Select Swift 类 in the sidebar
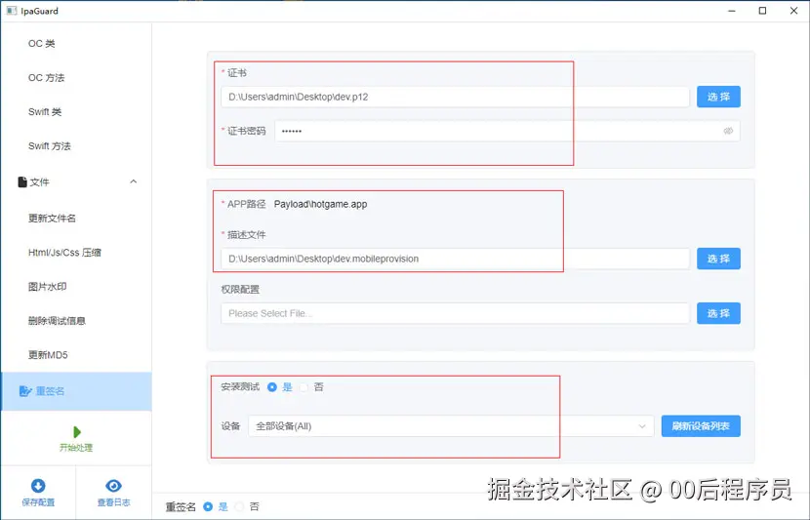 tap(45, 111)
